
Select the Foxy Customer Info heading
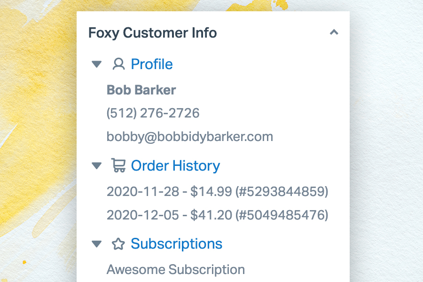[x=153, y=33]
